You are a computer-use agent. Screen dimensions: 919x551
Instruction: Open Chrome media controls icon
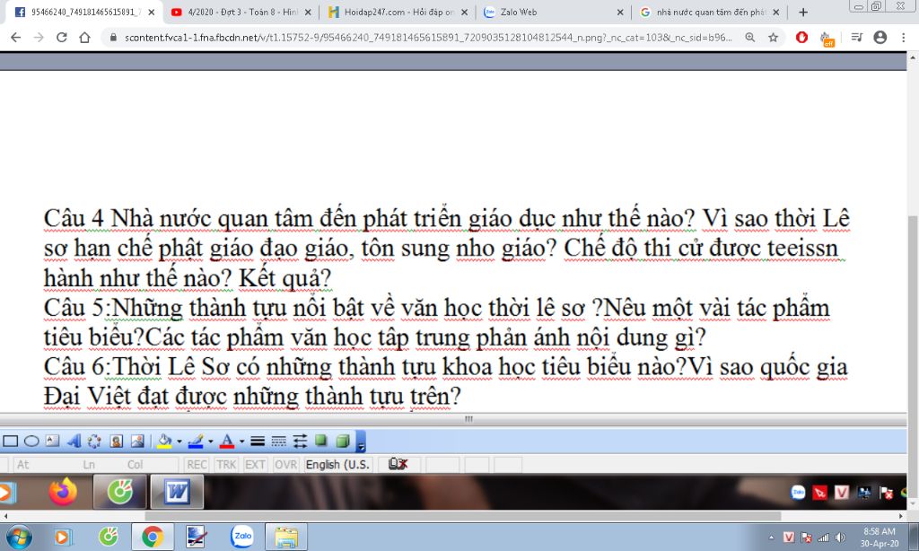pyautogui.click(x=857, y=38)
